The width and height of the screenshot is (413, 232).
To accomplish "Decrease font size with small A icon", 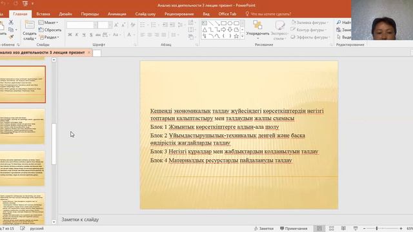I will point(123,25).
